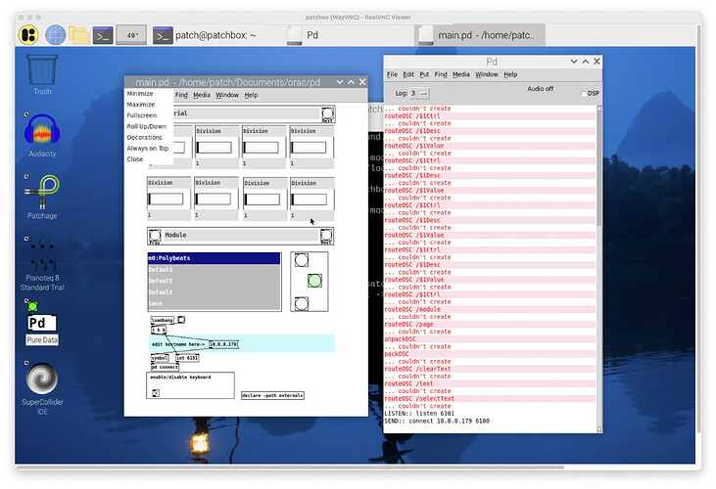The image size is (716, 489).
Task: Open the Pure Data desktop shortcut
Action: pyautogui.click(x=41, y=324)
